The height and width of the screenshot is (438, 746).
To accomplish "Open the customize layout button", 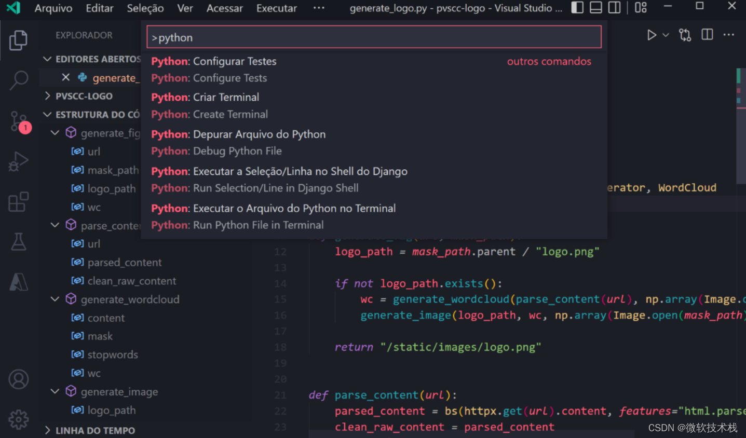I will [641, 7].
